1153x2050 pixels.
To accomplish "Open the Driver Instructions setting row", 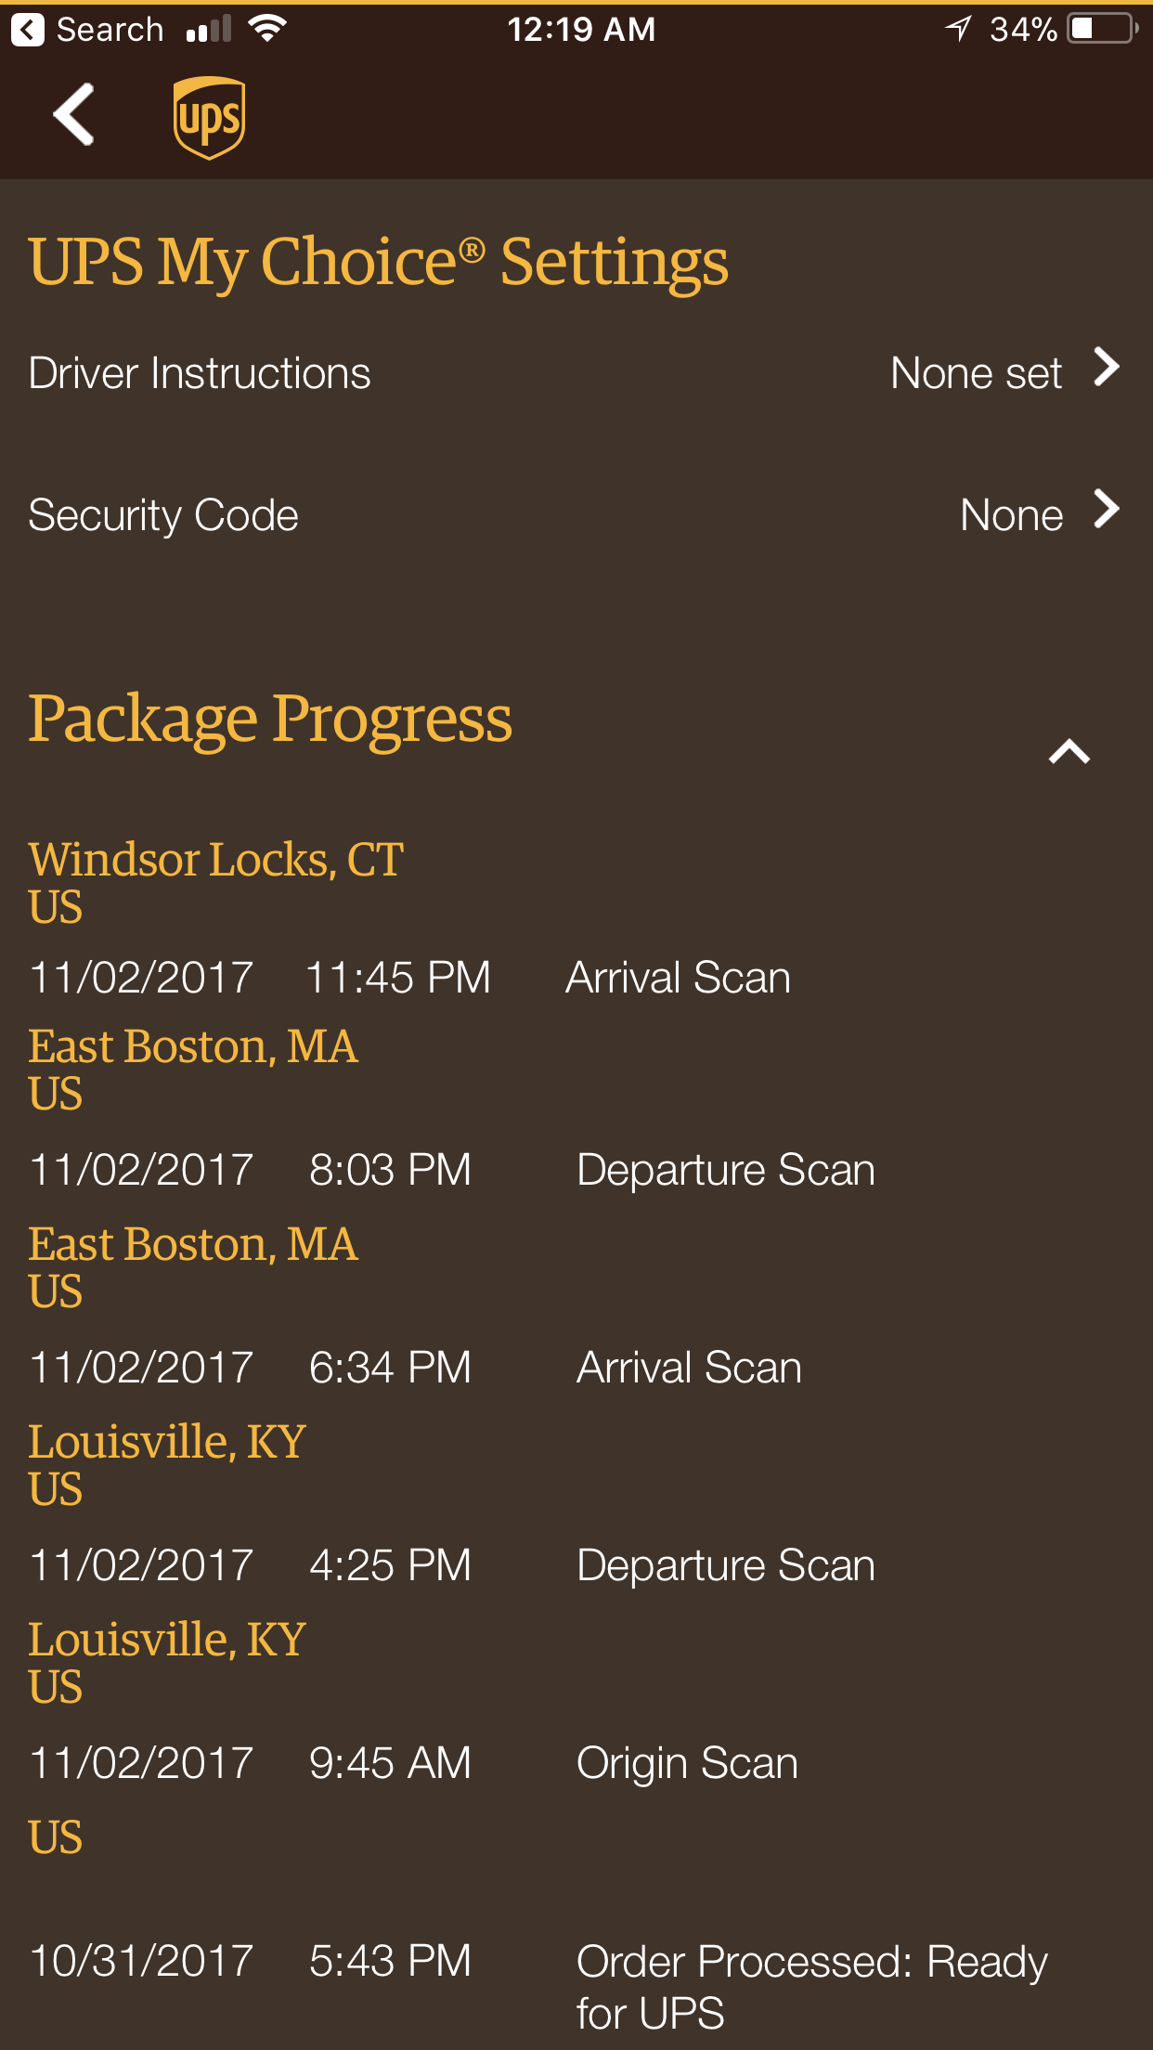I will (x=576, y=373).
